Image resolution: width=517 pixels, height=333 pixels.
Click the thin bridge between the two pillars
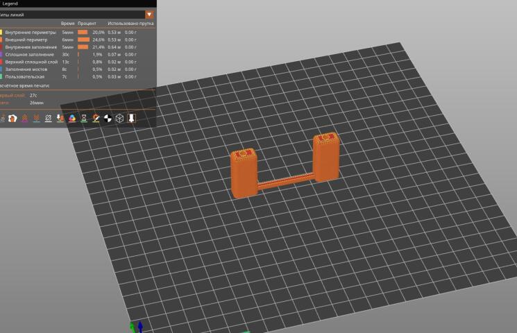tap(285, 181)
